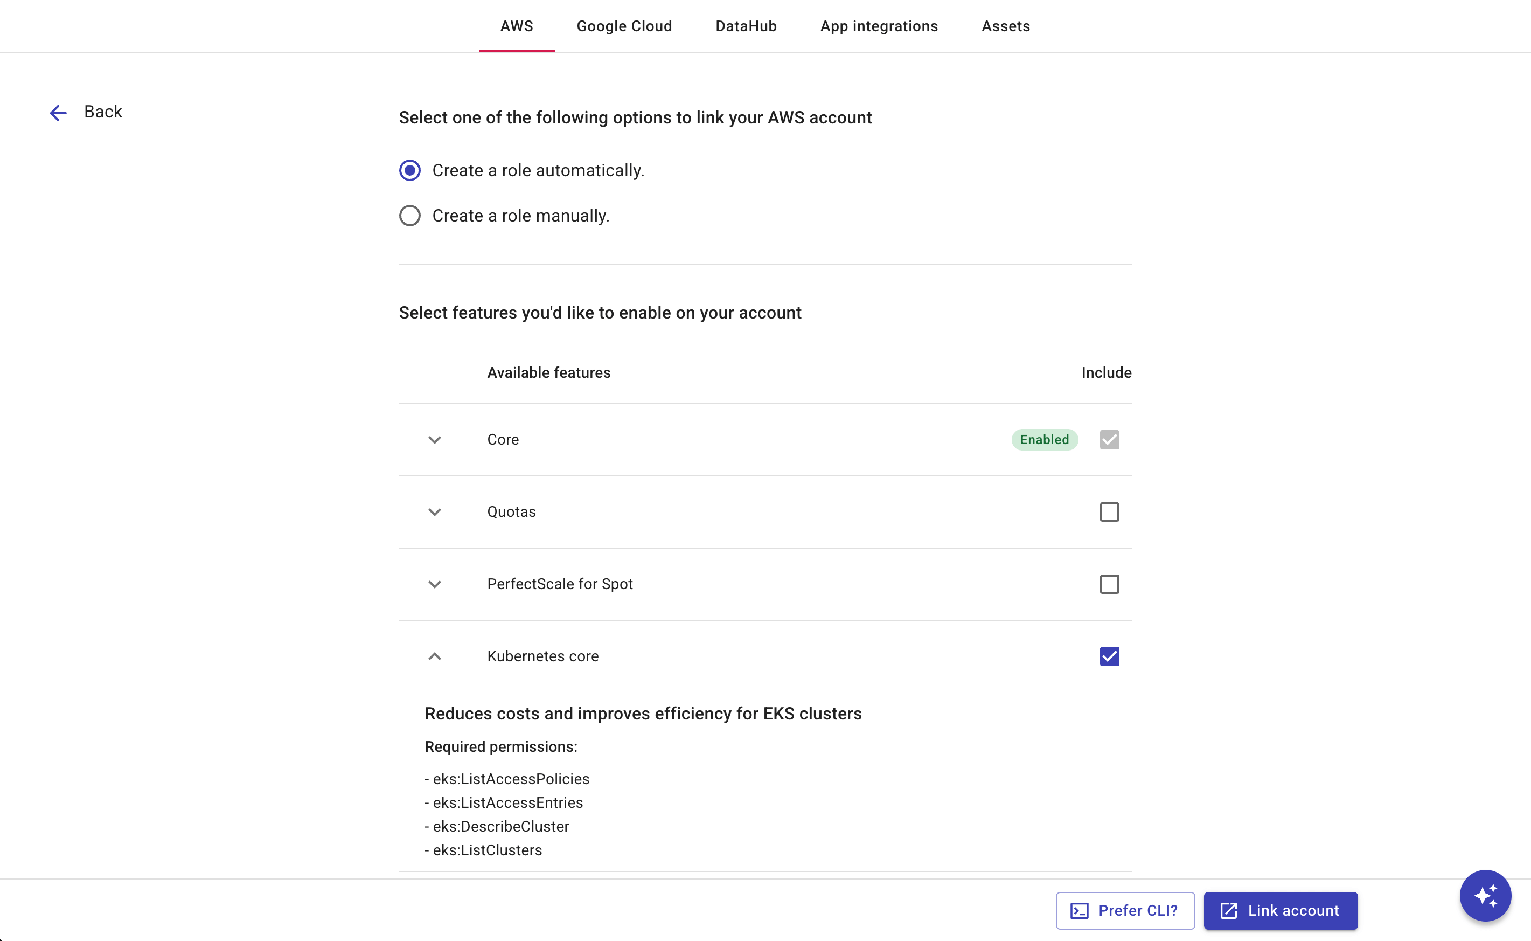
Task: Collapse the Kubernetes core details
Action: (x=434, y=656)
